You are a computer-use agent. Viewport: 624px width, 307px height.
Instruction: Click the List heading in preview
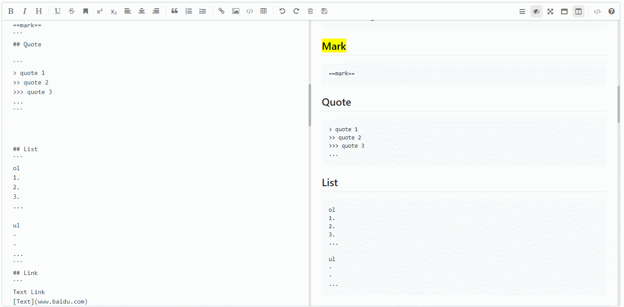330,183
